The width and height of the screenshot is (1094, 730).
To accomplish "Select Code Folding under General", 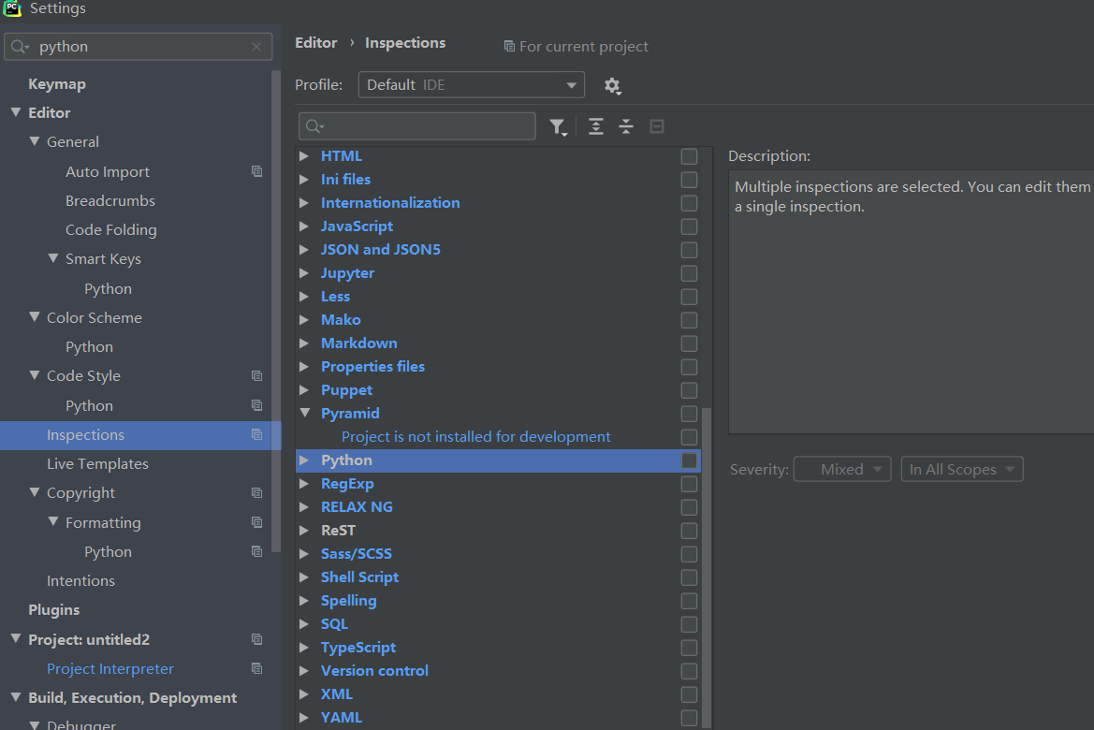I will point(111,229).
